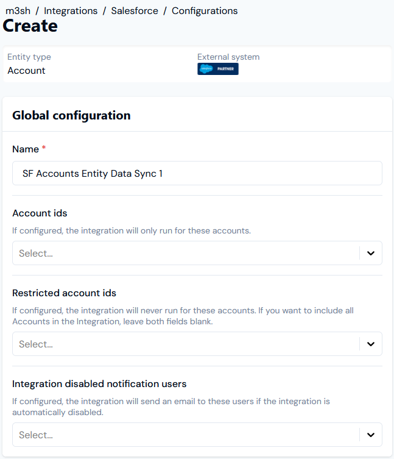The width and height of the screenshot is (394, 459).
Task: Open the m3sh breadcrumb link
Action: coord(18,11)
